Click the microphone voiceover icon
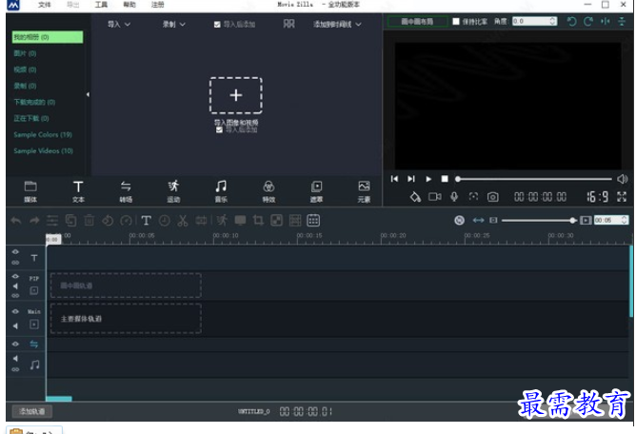 [x=454, y=197]
